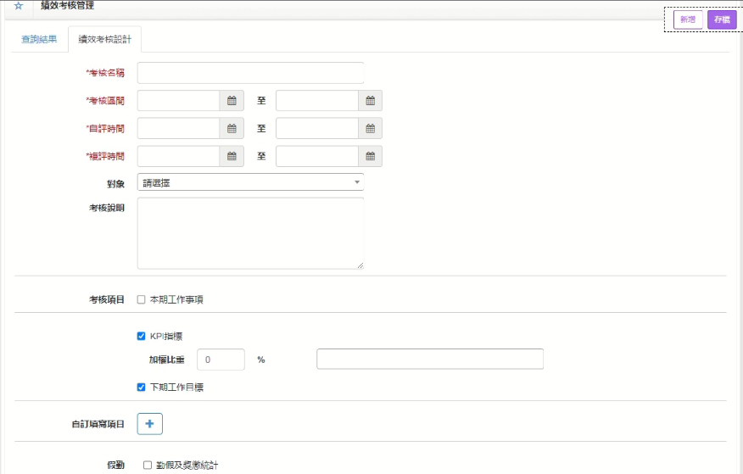Expand the 對象 dropdown list
The width and height of the screenshot is (743, 474).
click(250, 182)
